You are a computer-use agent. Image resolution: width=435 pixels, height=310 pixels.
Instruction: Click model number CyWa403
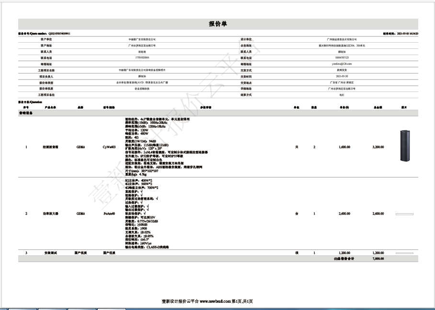pos(109,147)
